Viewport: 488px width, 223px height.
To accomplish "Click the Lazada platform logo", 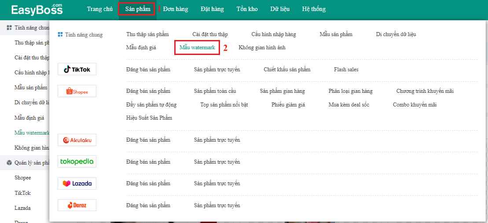I will (77, 183).
